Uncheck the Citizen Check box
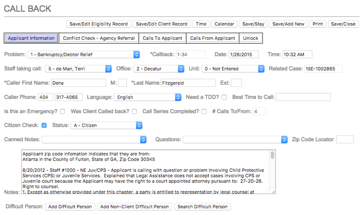Image resolution: width=364 pixels, height=215 pixels. [x=44, y=125]
